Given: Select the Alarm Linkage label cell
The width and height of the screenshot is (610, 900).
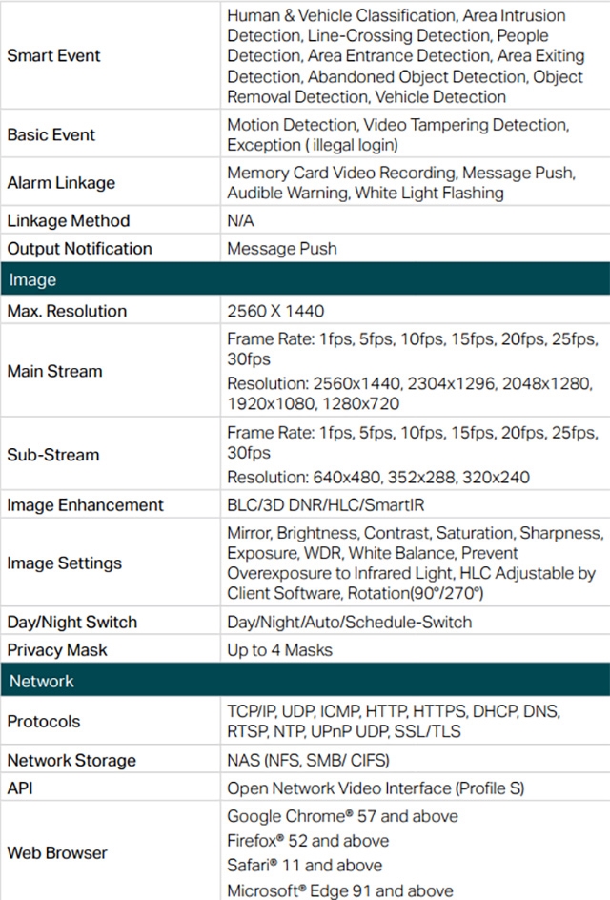Looking at the screenshot, I should click(61, 183).
